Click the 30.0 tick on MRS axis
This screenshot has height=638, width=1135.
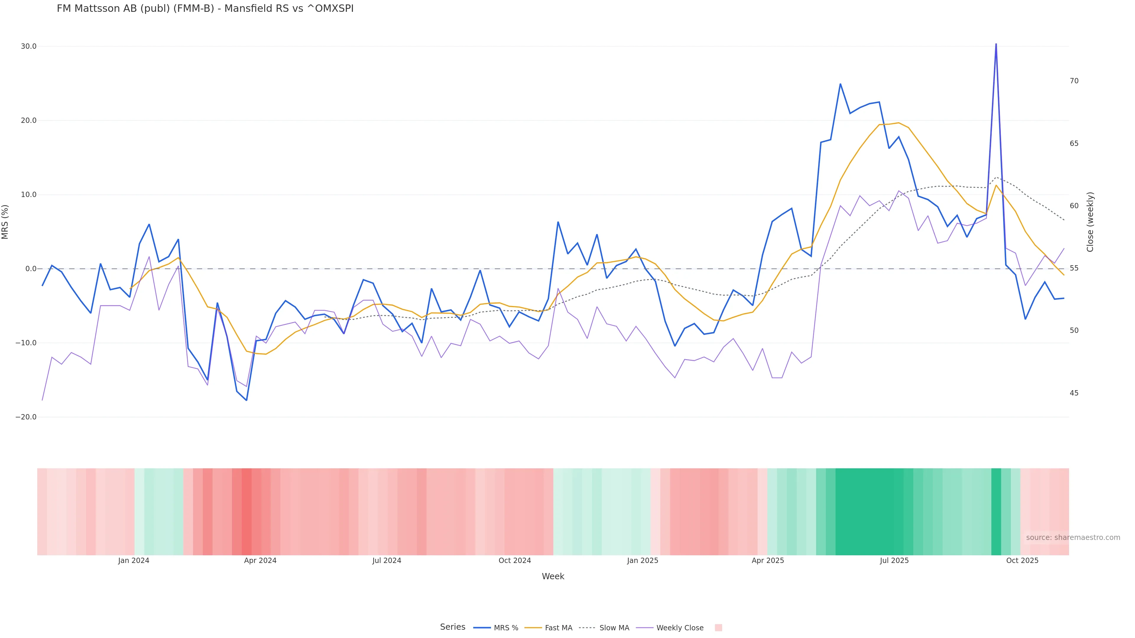click(29, 46)
